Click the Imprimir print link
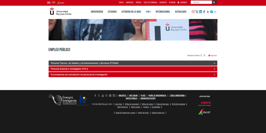The width and height of the screenshot is (266, 133). pyautogui.click(x=212, y=56)
